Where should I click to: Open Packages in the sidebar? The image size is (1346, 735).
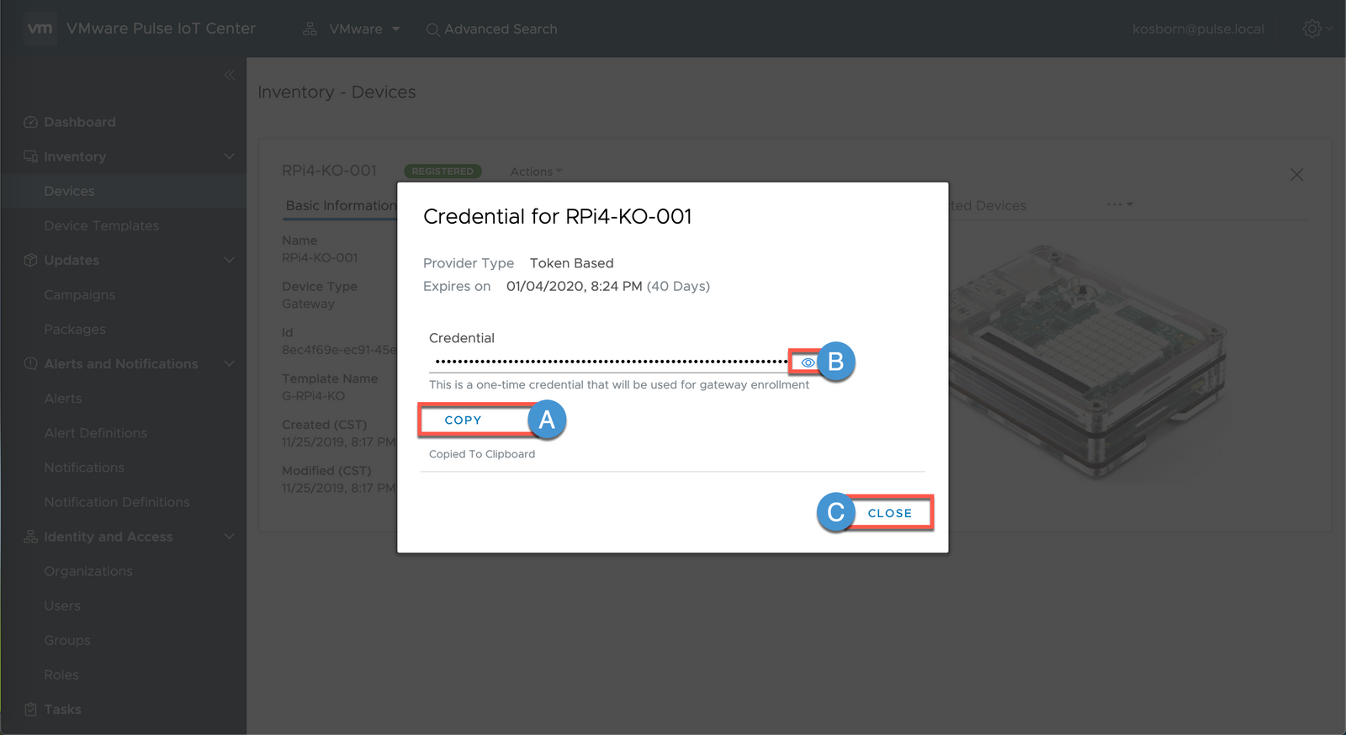tap(75, 329)
